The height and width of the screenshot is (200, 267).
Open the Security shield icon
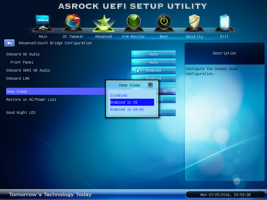(194, 23)
